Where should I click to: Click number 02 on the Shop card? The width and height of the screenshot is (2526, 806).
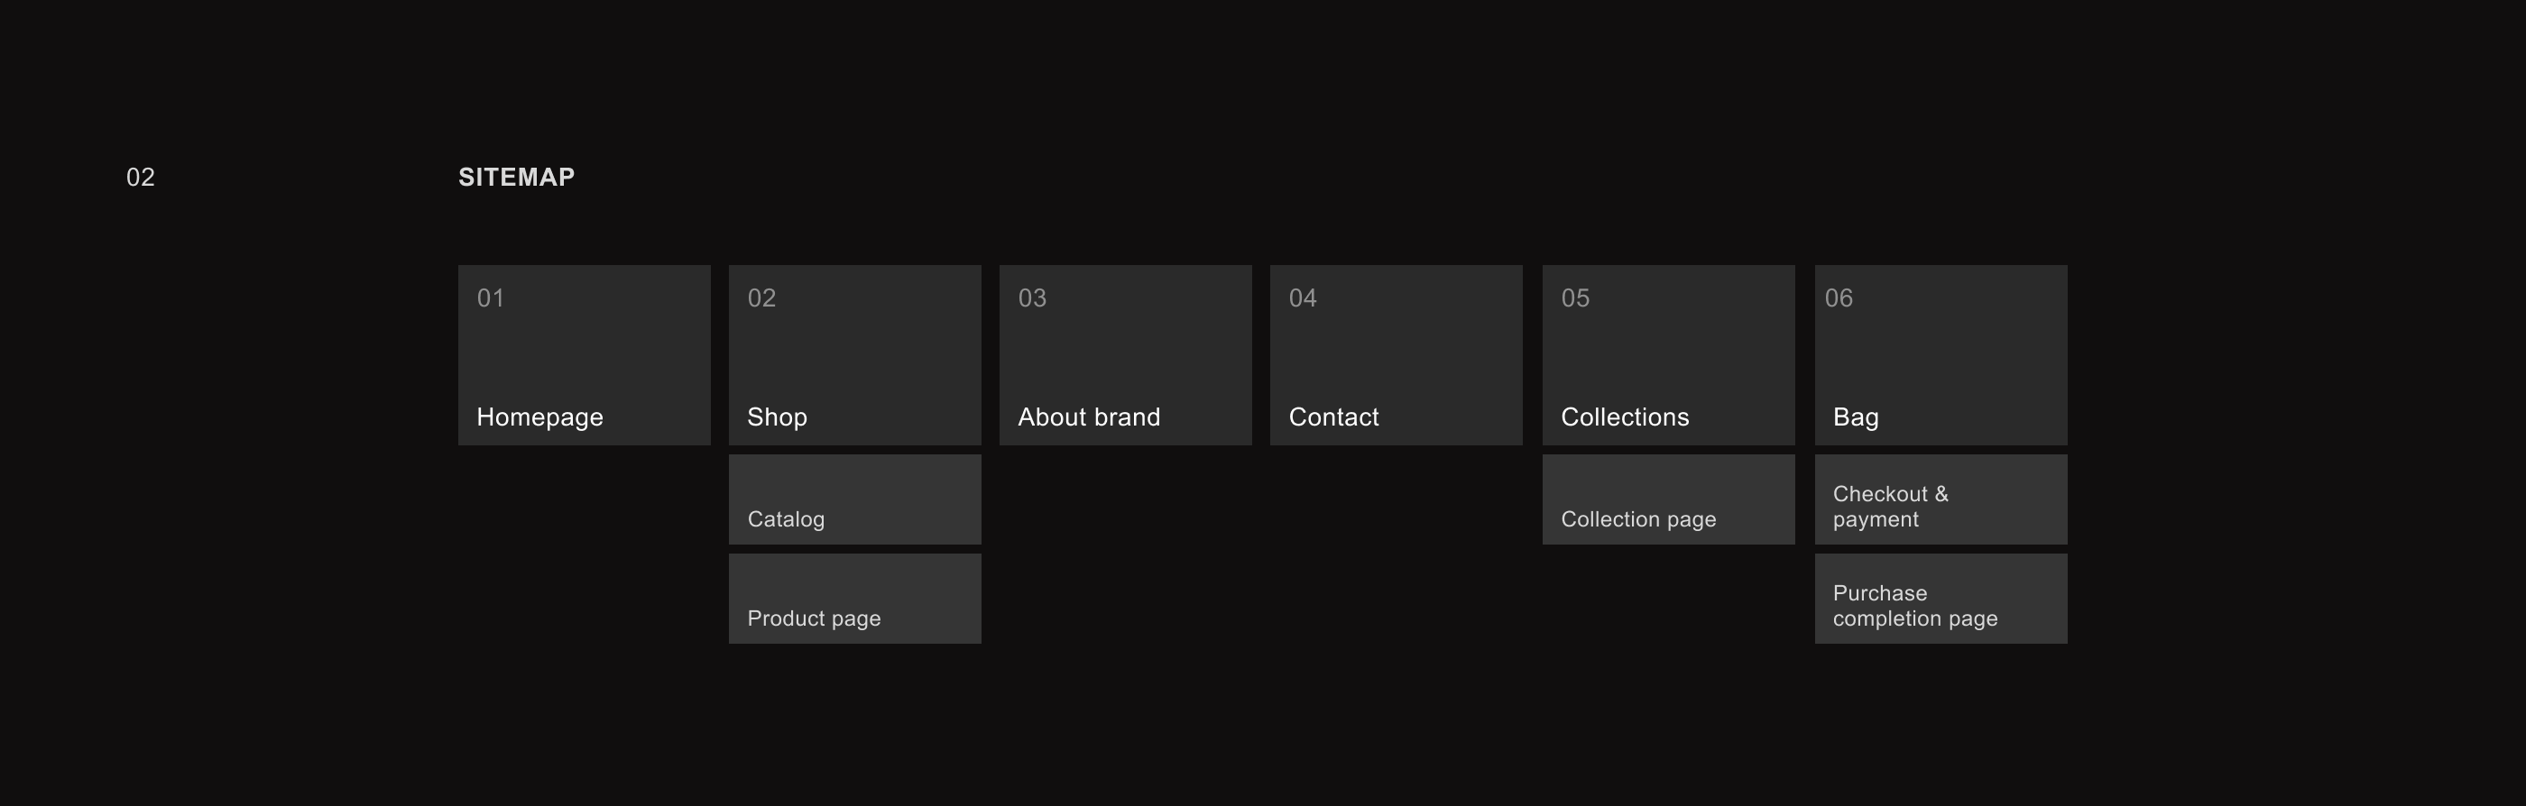[x=761, y=298]
